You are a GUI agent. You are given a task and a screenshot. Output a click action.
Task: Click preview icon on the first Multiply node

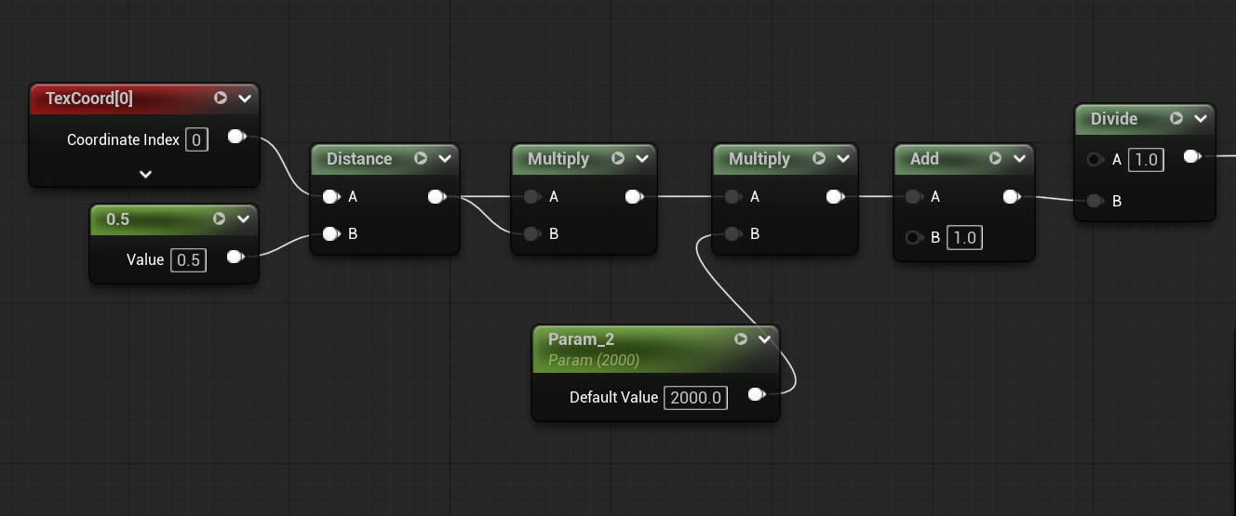618,159
